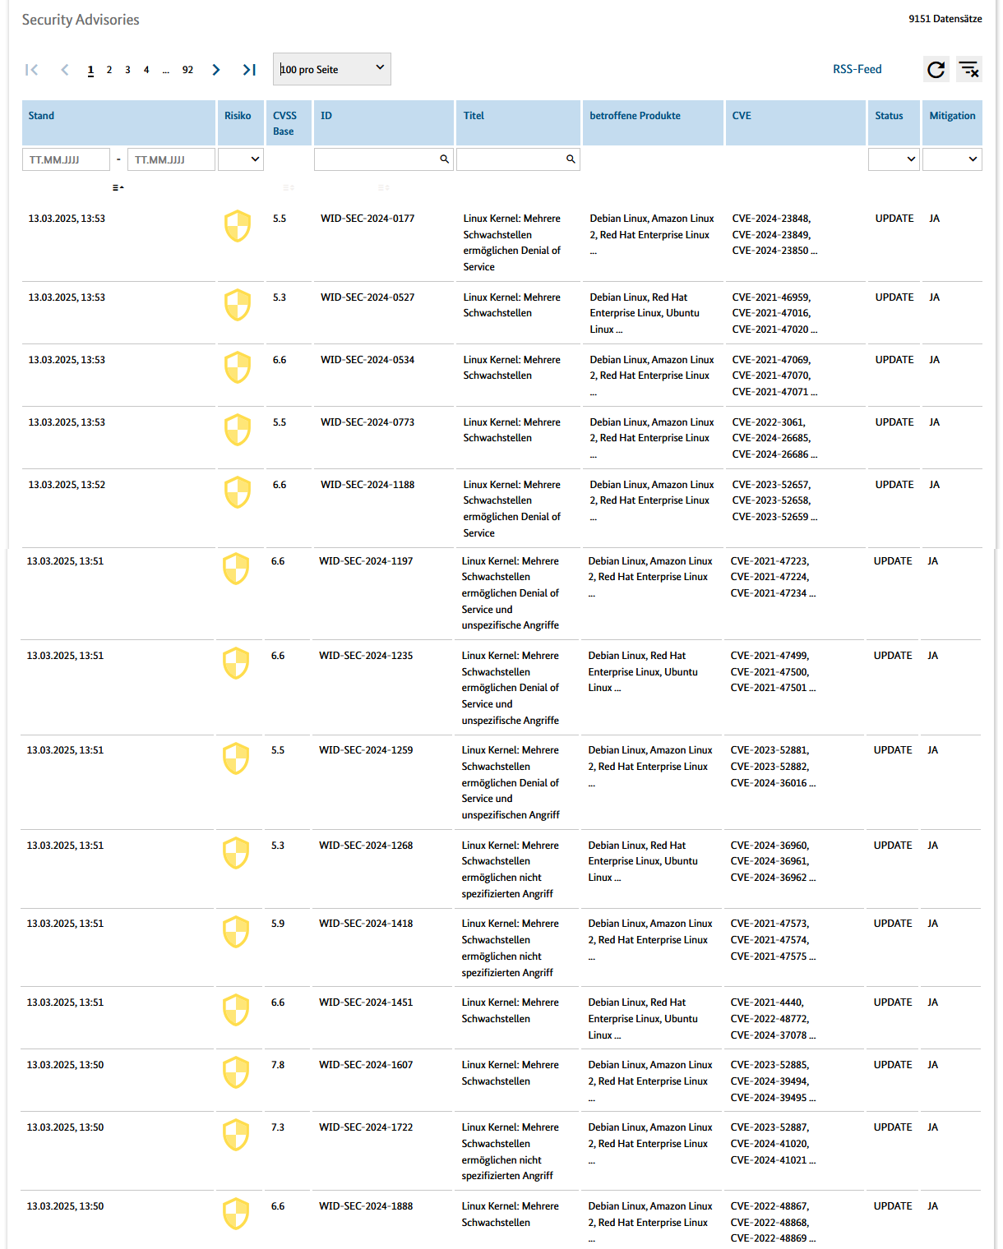Image resolution: width=1003 pixels, height=1249 pixels.
Task: Click shield risk icon for WID-SEC-2024-1888
Action: pyautogui.click(x=236, y=1214)
